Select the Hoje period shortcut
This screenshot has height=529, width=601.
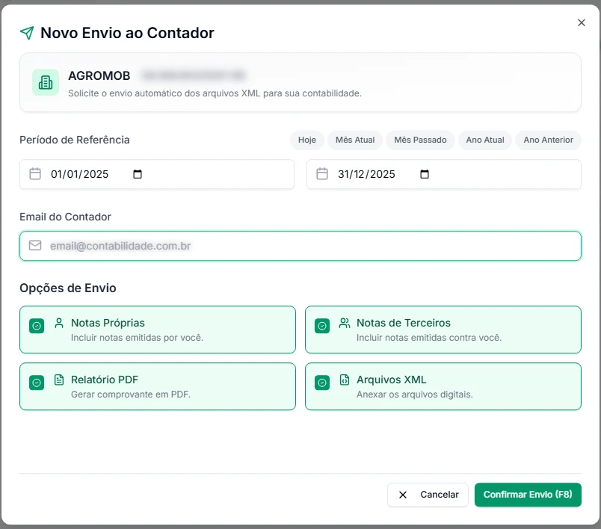(x=307, y=140)
